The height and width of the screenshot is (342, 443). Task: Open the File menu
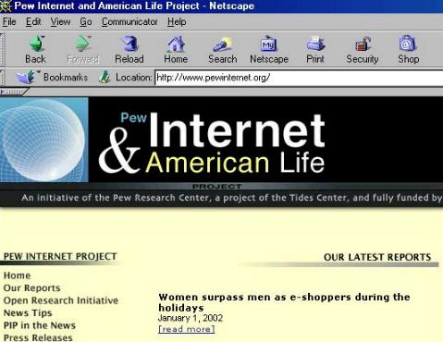click(9, 22)
